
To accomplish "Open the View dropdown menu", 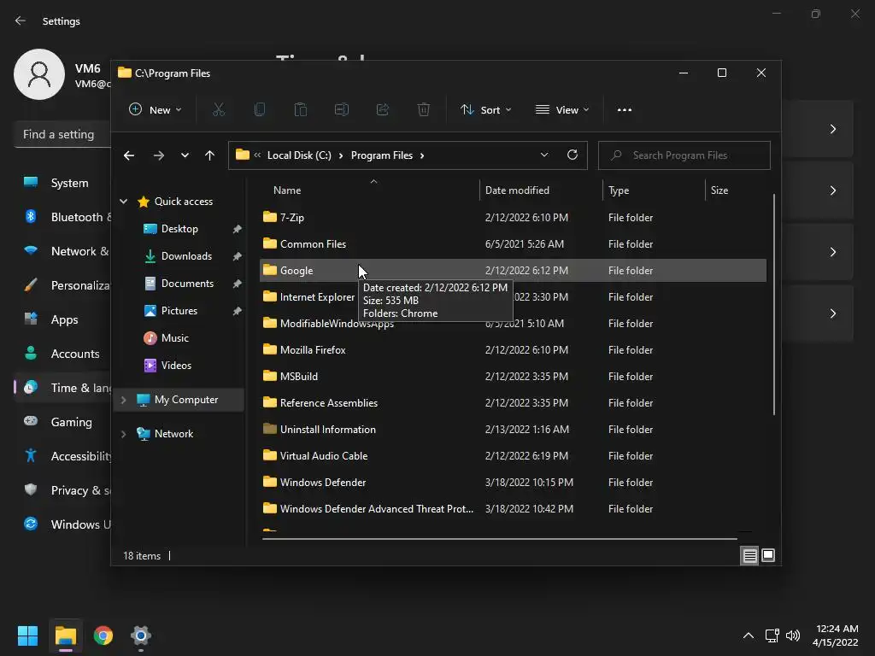I will [x=562, y=110].
